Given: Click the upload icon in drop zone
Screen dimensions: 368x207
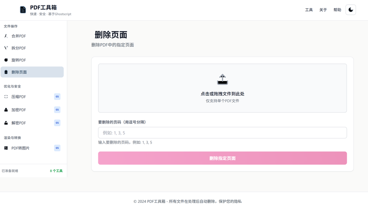Looking at the screenshot, I should pyautogui.click(x=222, y=80).
